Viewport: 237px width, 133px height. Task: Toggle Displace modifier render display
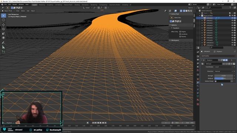pos(226,60)
